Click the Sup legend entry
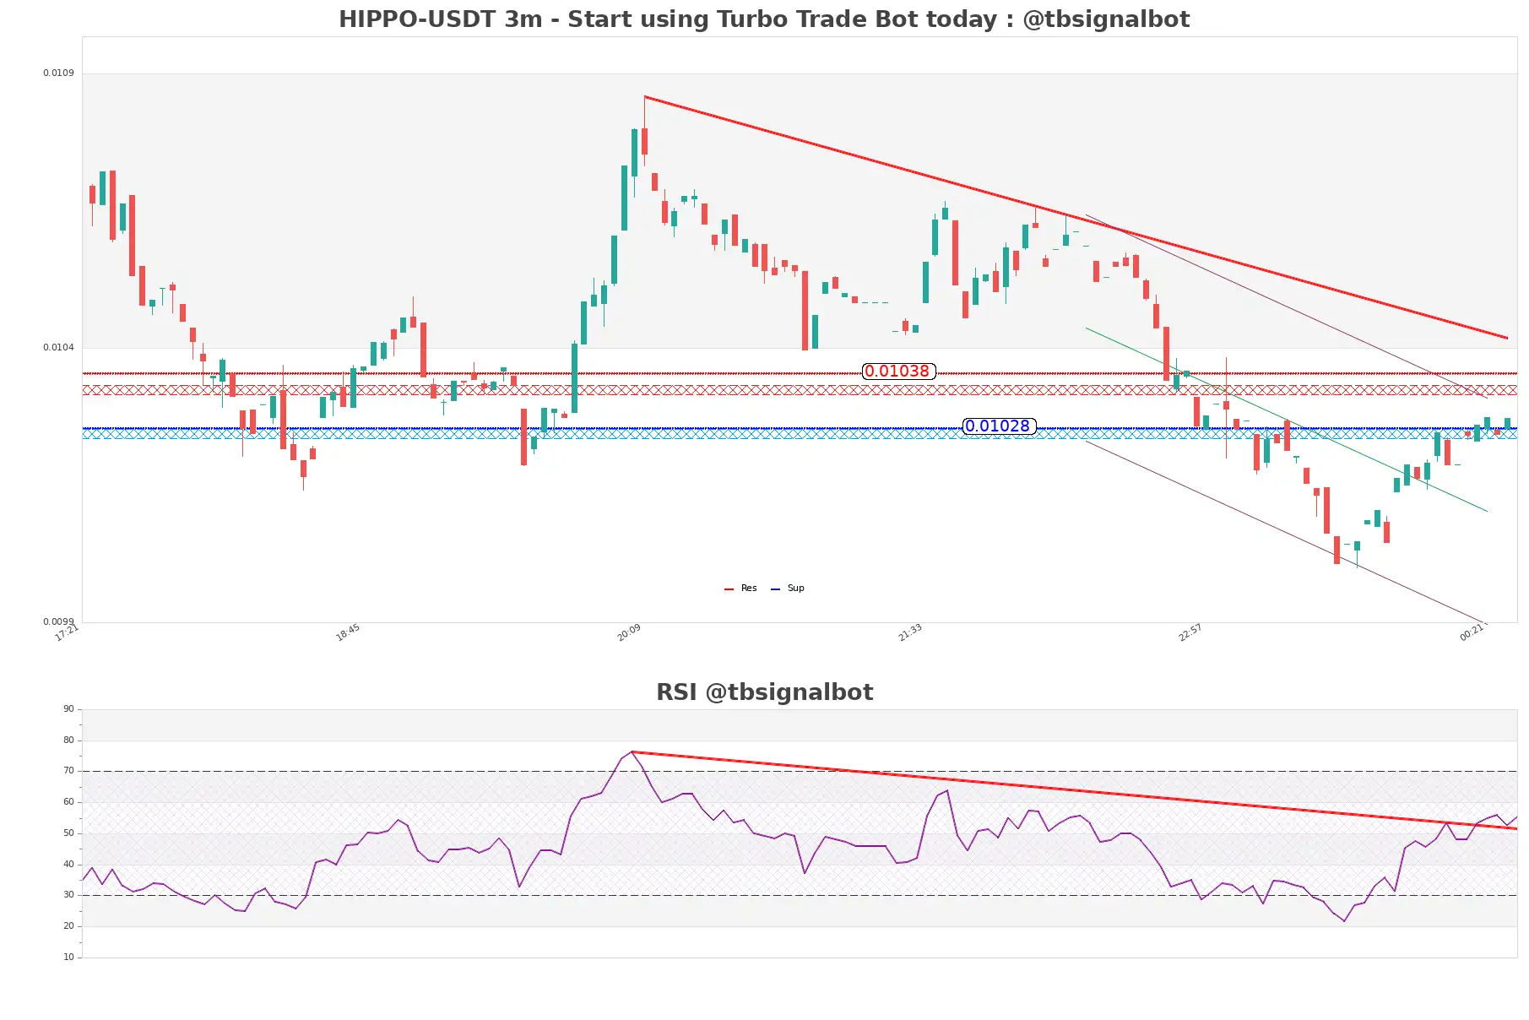This screenshot has height=1020, width=1529. coord(788,589)
